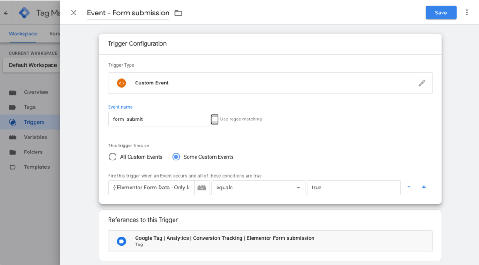Click the condition value field containing true

click(354, 188)
